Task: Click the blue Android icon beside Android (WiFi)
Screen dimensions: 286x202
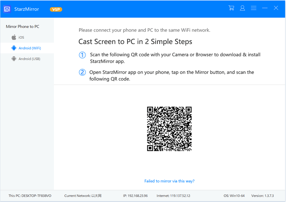Action: 14,48
